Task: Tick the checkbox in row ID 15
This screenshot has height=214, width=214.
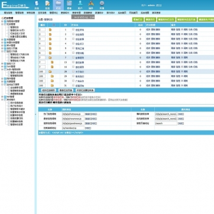Action: click(x=73, y=62)
